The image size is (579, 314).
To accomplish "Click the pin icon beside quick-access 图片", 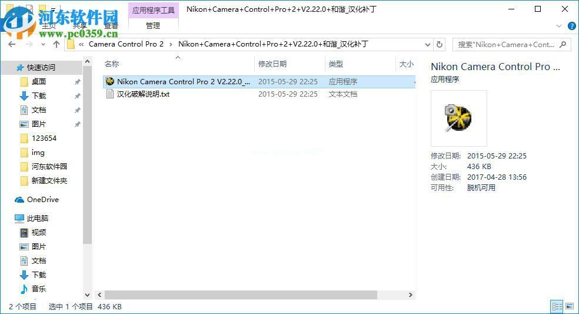I will tap(77, 124).
